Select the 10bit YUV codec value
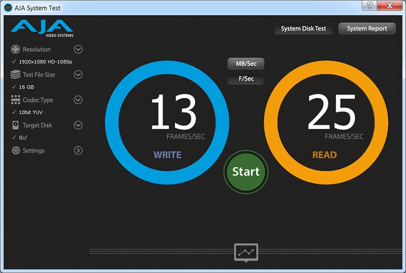The width and height of the screenshot is (406, 273). 31,112
